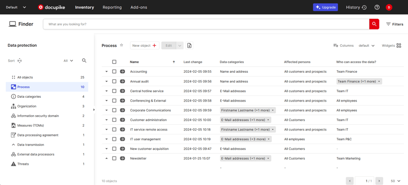Check the Accounting row checkbox
This screenshot has height=185, width=408.
tap(114, 72)
